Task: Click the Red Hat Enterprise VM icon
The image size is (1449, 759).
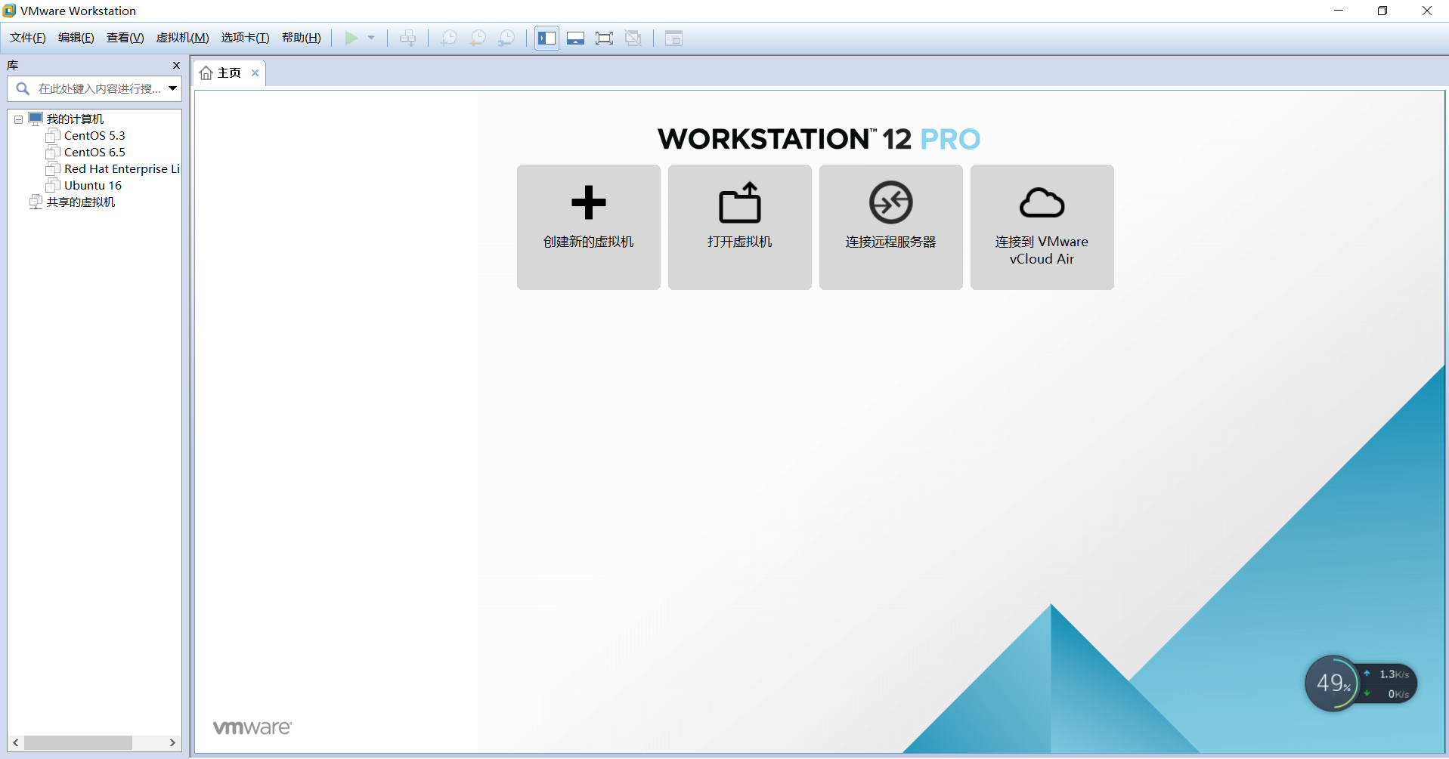Action: coord(53,168)
